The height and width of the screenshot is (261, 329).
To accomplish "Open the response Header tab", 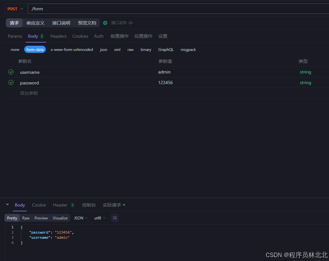I will (x=64, y=205).
